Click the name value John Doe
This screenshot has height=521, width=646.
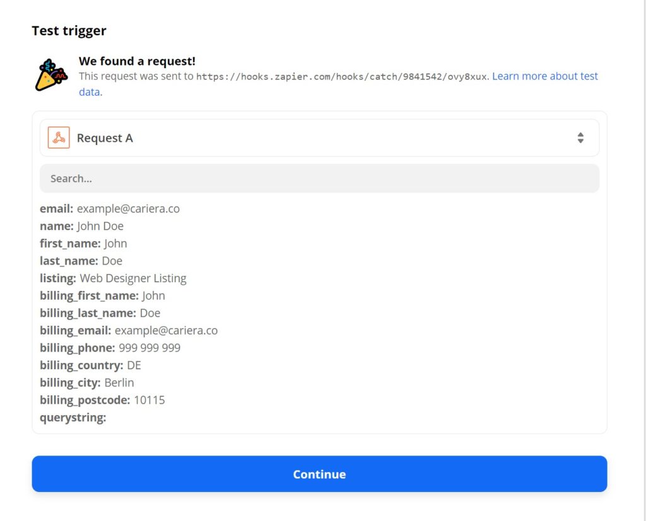[x=100, y=226]
